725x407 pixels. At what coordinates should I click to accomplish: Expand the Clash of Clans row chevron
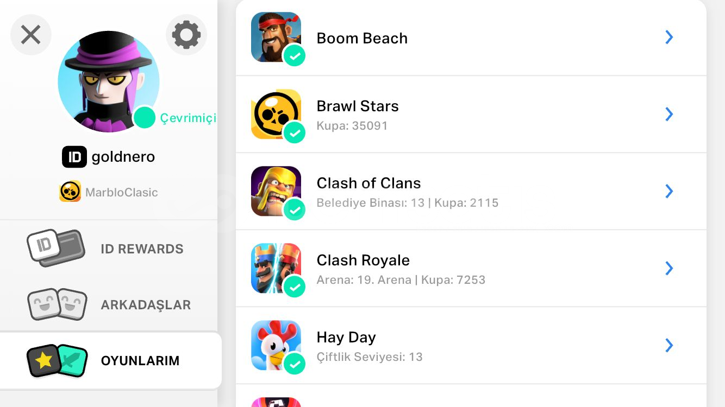(x=669, y=191)
